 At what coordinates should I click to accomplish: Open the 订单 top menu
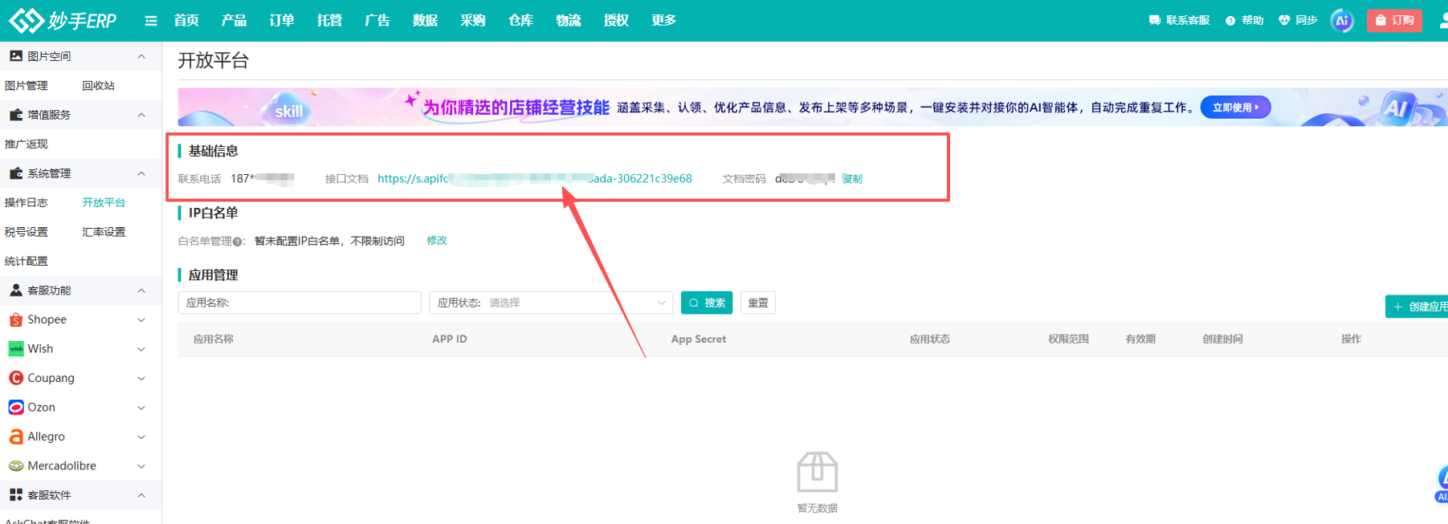pos(282,20)
